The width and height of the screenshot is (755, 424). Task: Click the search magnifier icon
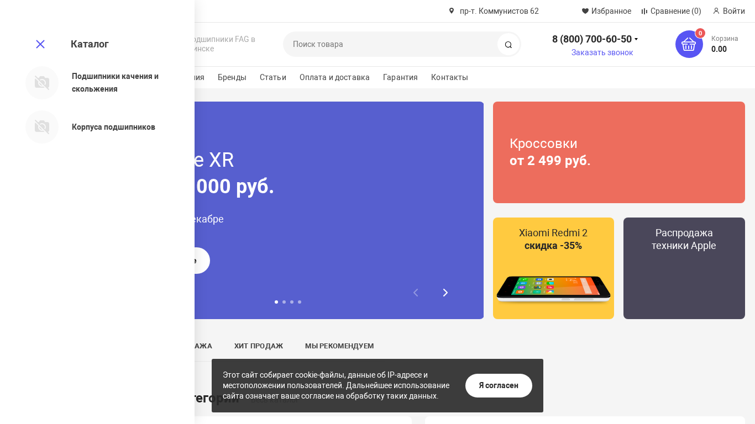coord(508,44)
